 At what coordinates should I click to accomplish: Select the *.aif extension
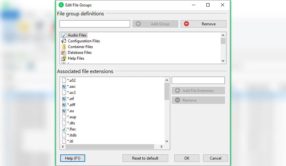tap(70, 99)
